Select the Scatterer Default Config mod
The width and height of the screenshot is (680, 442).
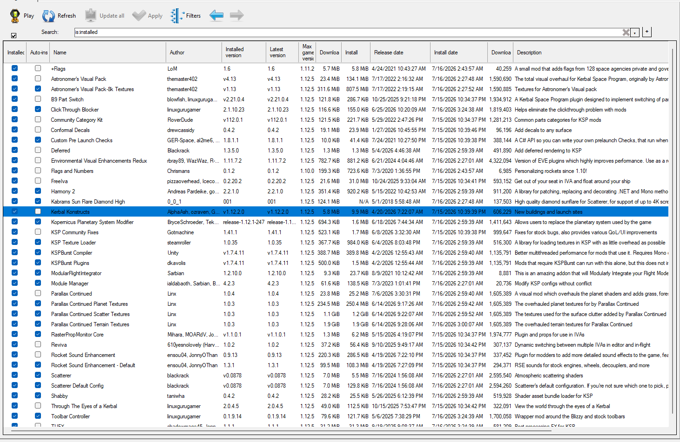click(x=77, y=386)
